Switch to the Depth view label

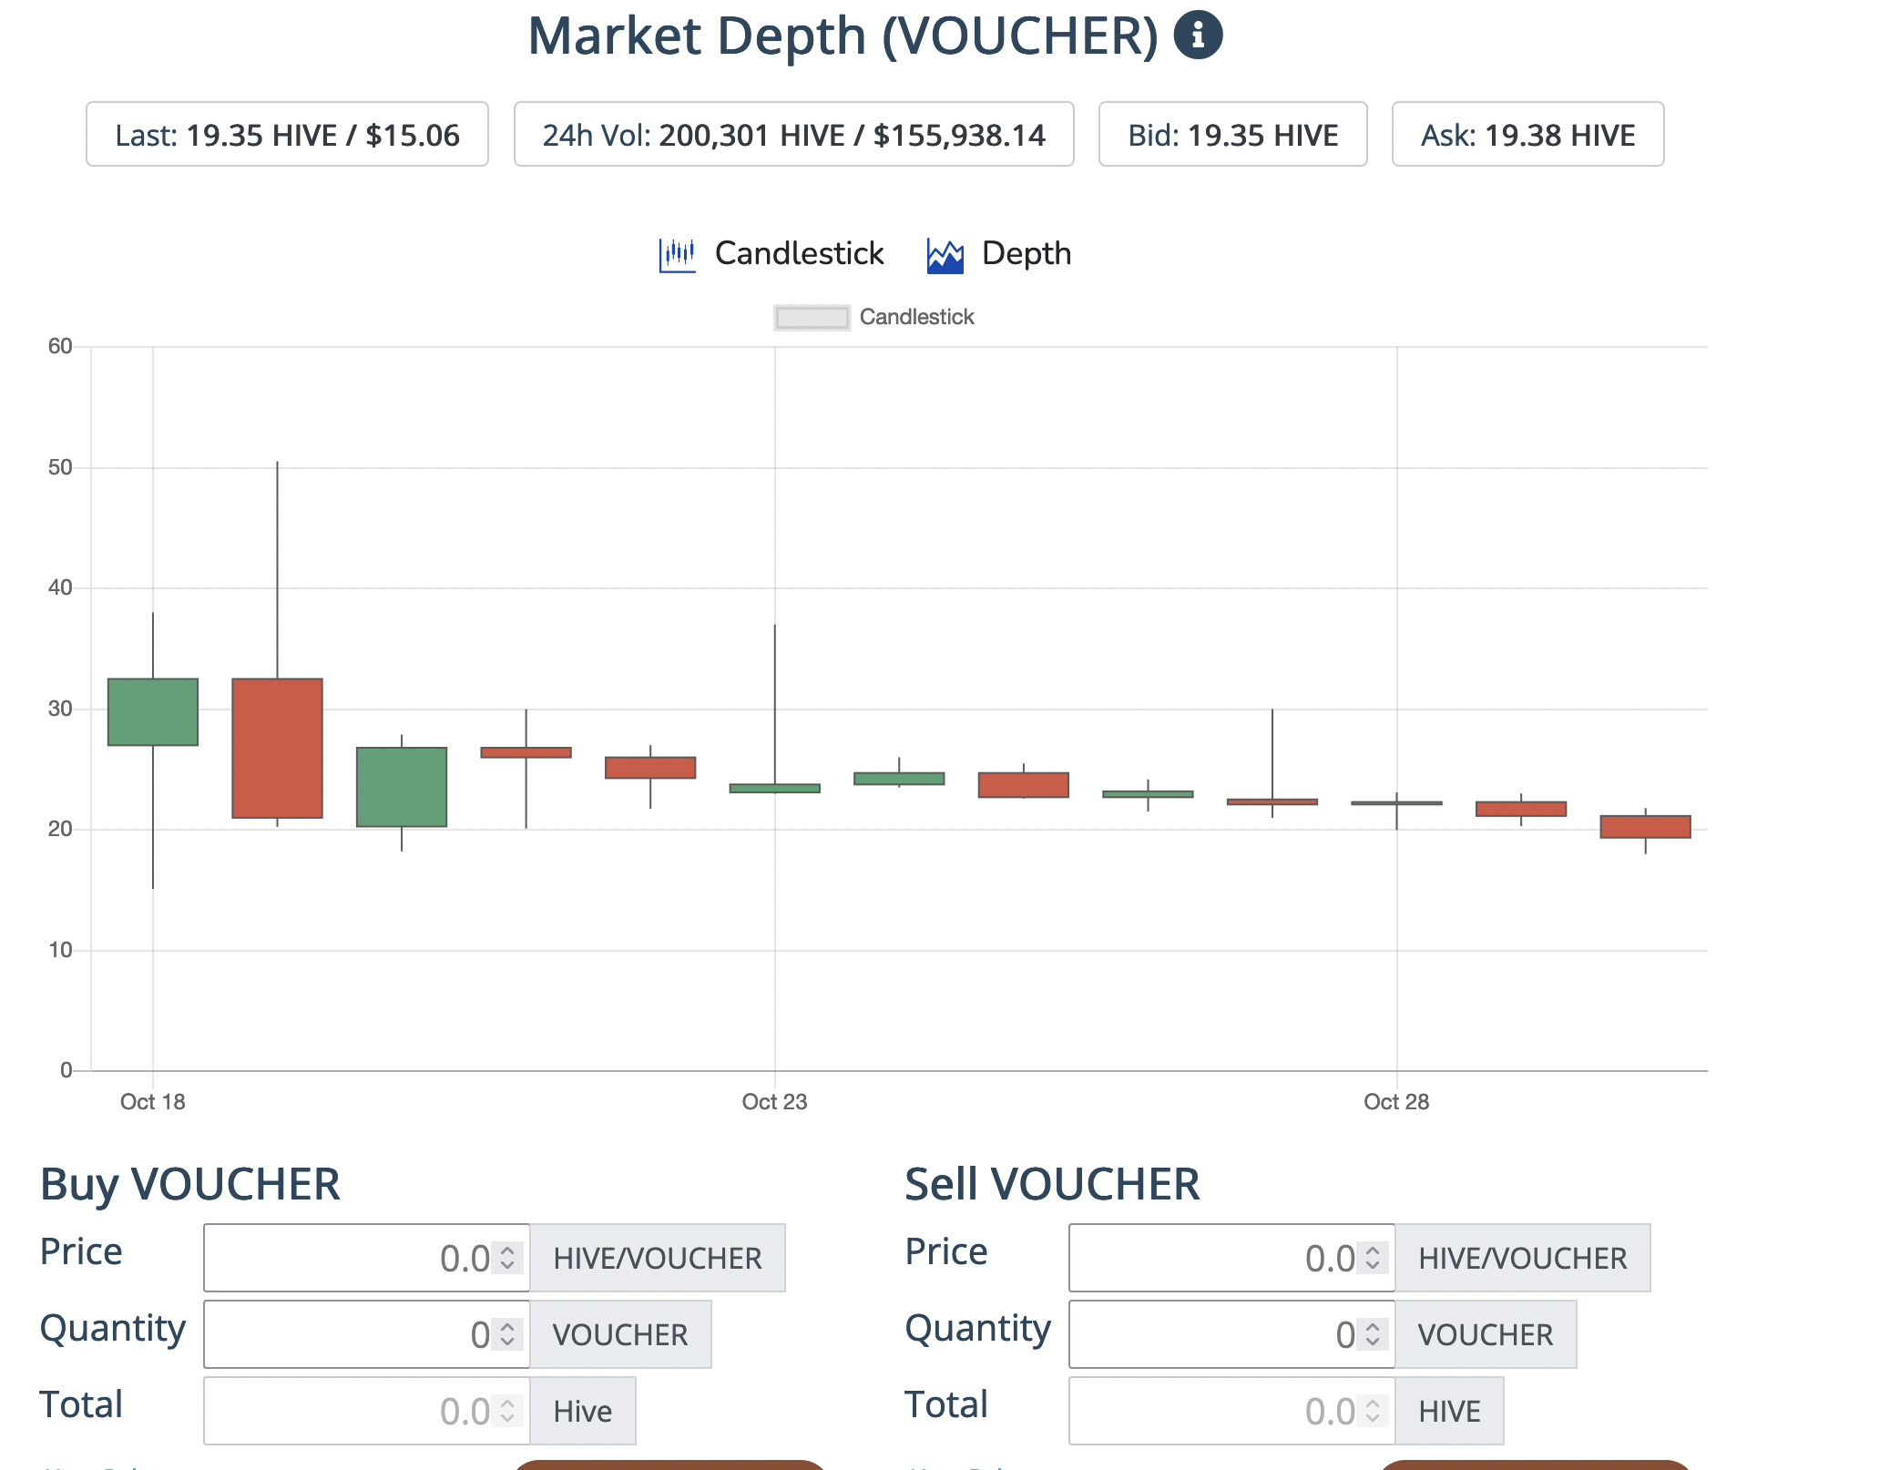click(x=1026, y=253)
